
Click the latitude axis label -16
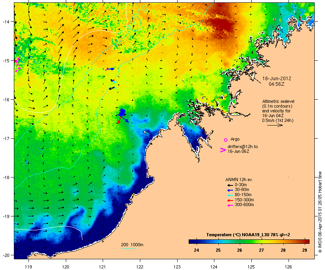(6, 100)
